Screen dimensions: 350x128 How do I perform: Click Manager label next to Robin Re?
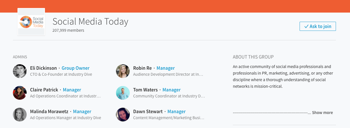coord(166,68)
